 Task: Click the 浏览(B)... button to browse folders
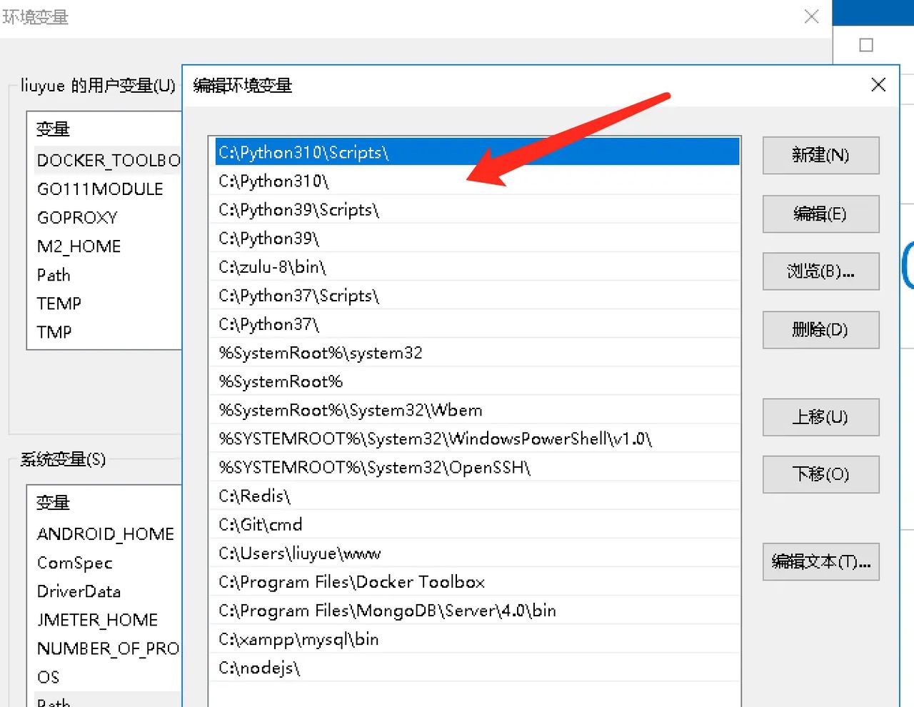click(820, 271)
